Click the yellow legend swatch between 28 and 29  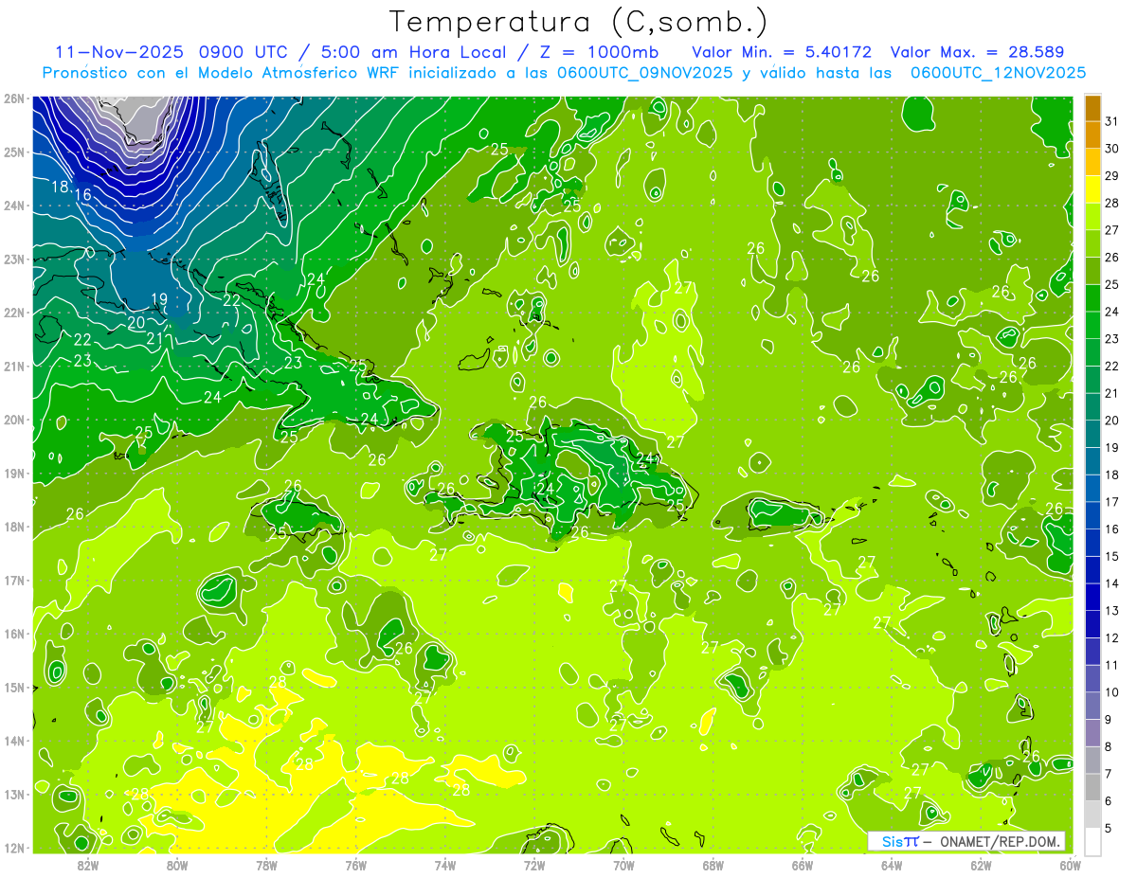[1092, 189]
